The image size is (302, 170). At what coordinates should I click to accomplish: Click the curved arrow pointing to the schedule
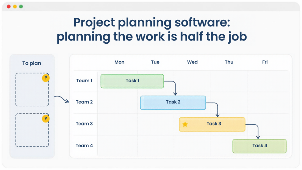(x=61, y=99)
